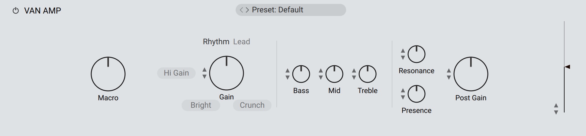Click the next preset arrow

247,10
